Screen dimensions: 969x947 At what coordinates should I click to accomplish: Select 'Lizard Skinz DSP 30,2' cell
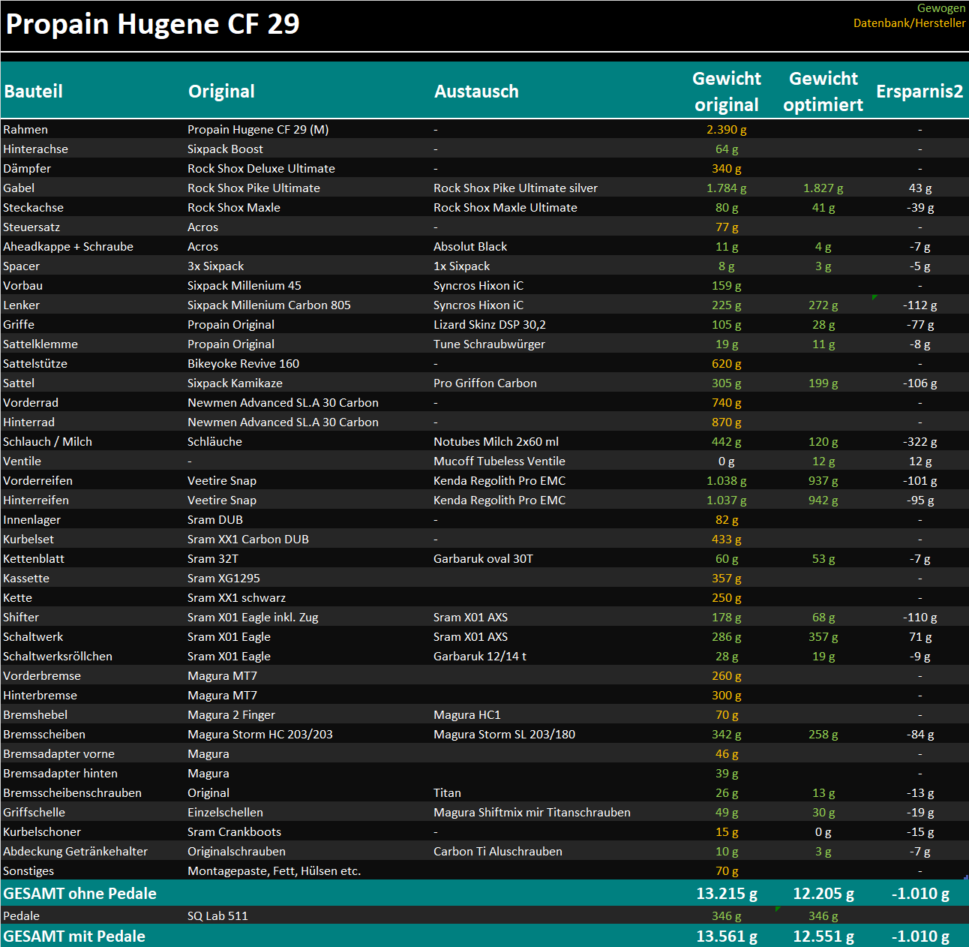(490, 325)
